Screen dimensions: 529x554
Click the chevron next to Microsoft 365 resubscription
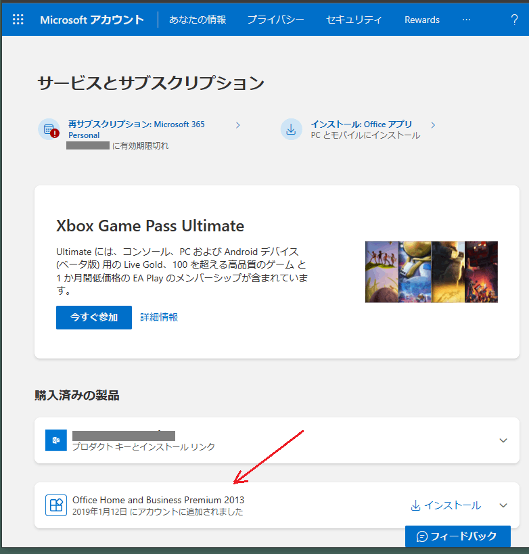point(238,125)
